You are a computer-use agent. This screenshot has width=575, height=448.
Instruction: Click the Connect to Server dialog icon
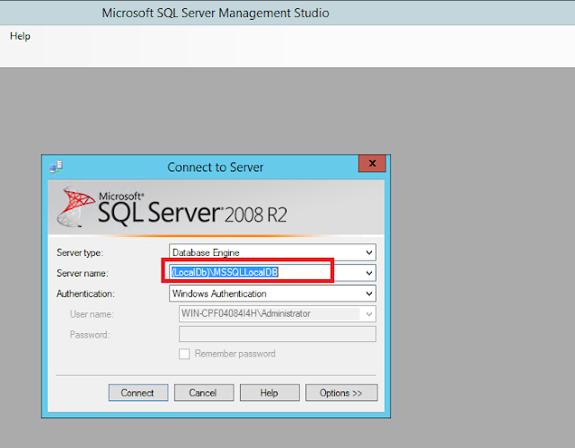(56, 167)
